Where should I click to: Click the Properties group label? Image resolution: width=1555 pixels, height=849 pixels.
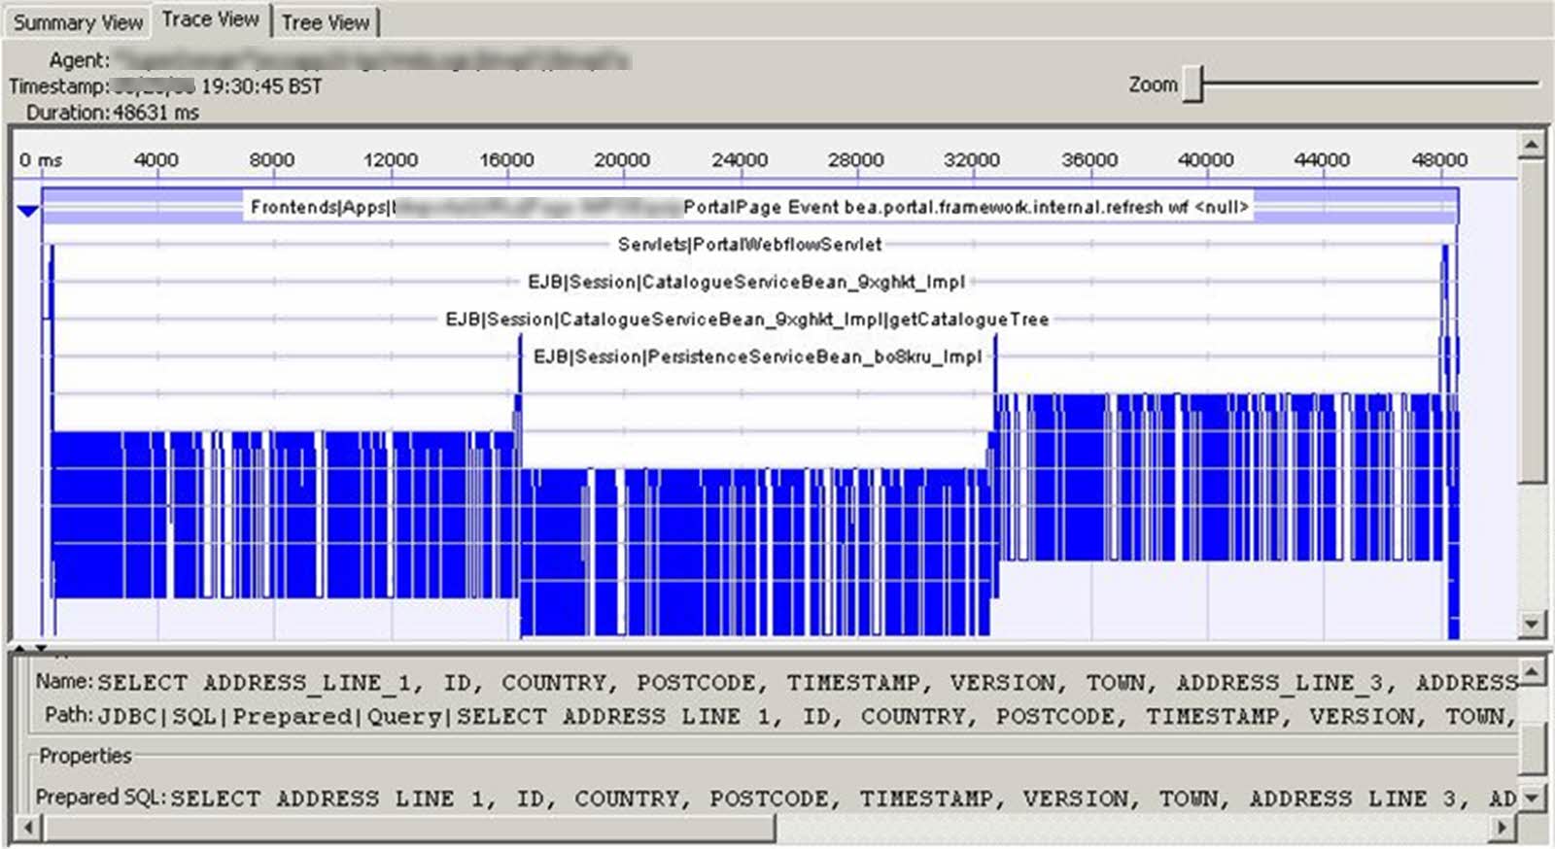click(x=85, y=756)
